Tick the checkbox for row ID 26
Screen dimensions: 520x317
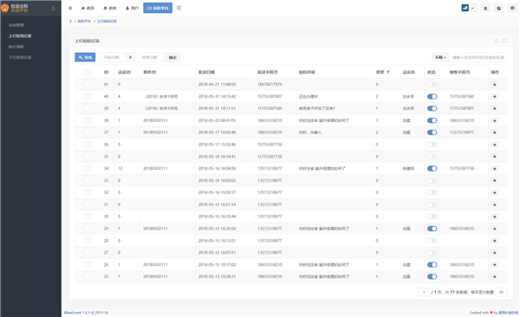(88, 265)
